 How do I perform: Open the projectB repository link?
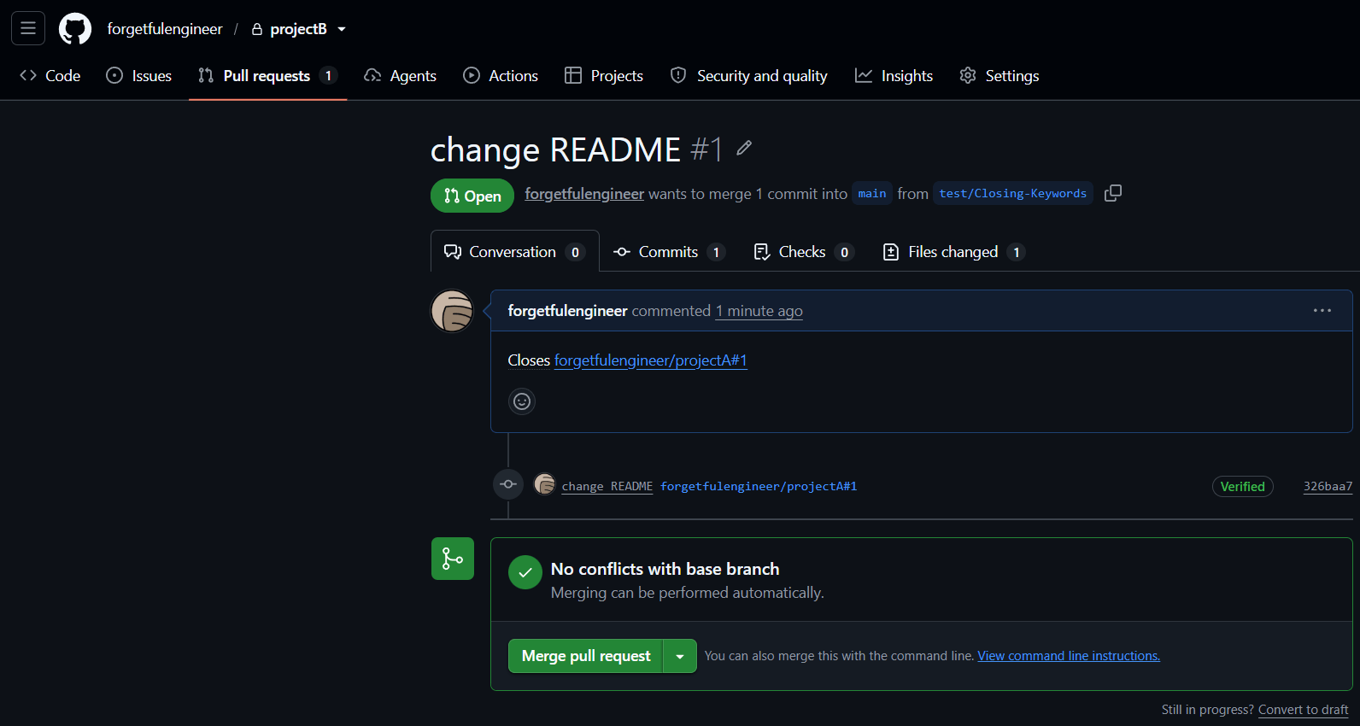298,29
